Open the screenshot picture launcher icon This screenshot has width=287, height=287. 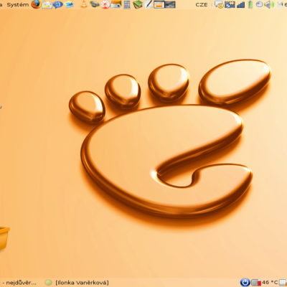point(116,4)
